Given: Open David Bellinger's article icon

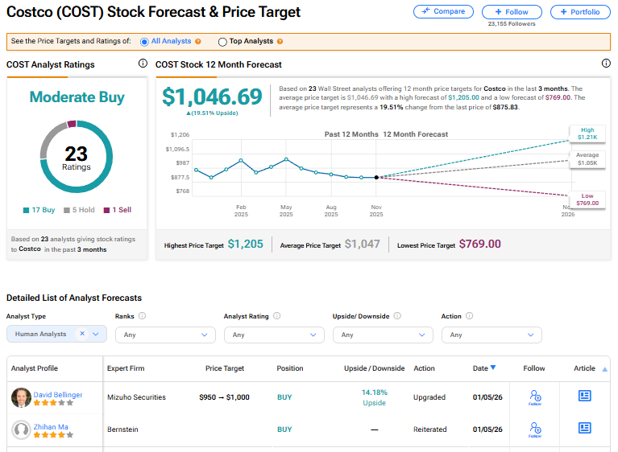Looking at the screenshot, I should [x=585, y=396].
